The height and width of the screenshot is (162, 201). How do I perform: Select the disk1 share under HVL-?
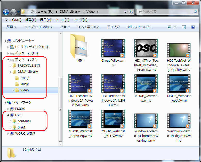tap(21, 127)
